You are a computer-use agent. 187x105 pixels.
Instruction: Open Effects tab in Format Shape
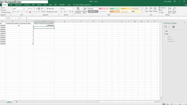point(169,27)
